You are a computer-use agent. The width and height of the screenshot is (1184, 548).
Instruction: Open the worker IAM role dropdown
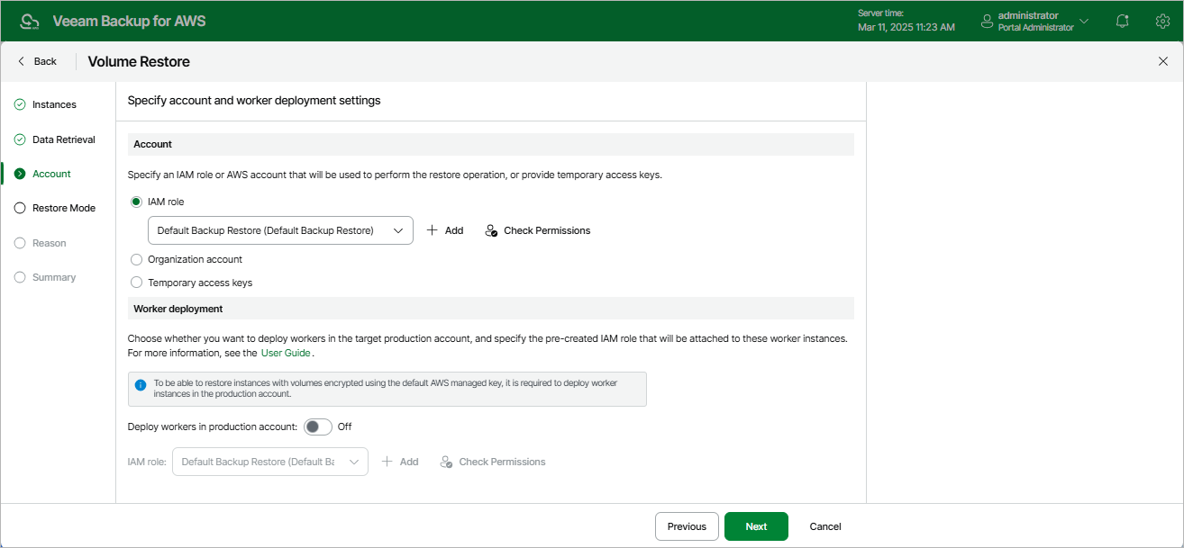[x=354, y=462]
